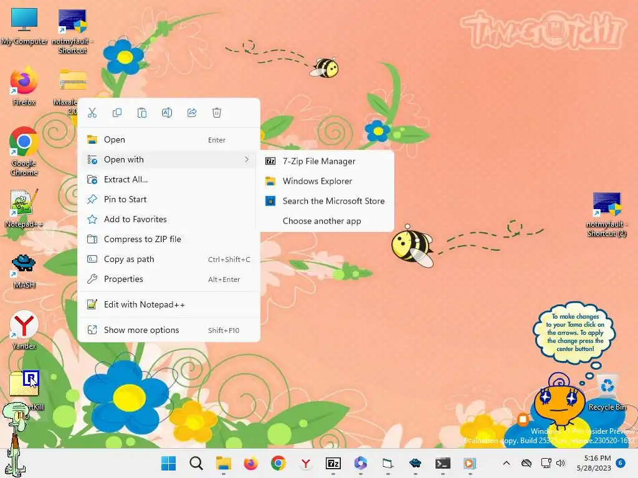
Task: Select My Computer desktop icon
Action: [x=24, y=26]
